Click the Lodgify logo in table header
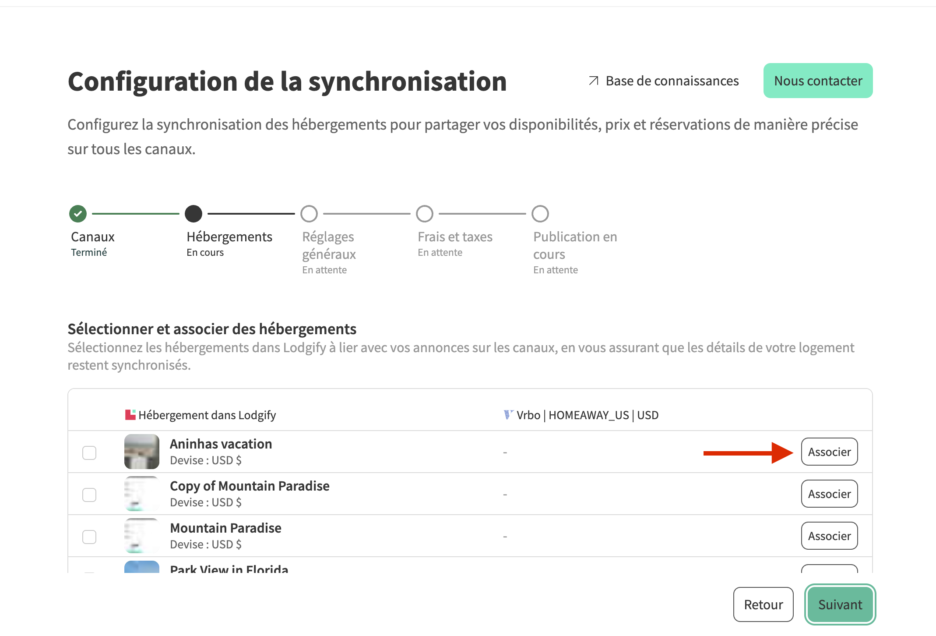Image resolution: width=936 pixels, height=636 pixels. click(130, 415)
